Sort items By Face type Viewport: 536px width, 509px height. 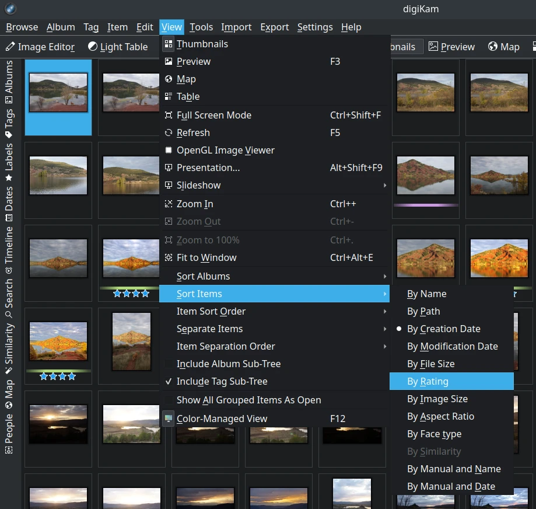coord(451,434)
